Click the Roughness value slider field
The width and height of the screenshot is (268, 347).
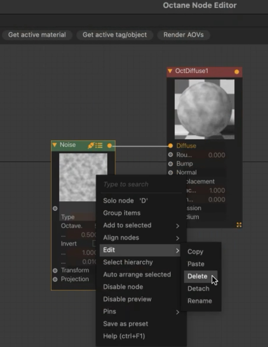tap(211, 155)
